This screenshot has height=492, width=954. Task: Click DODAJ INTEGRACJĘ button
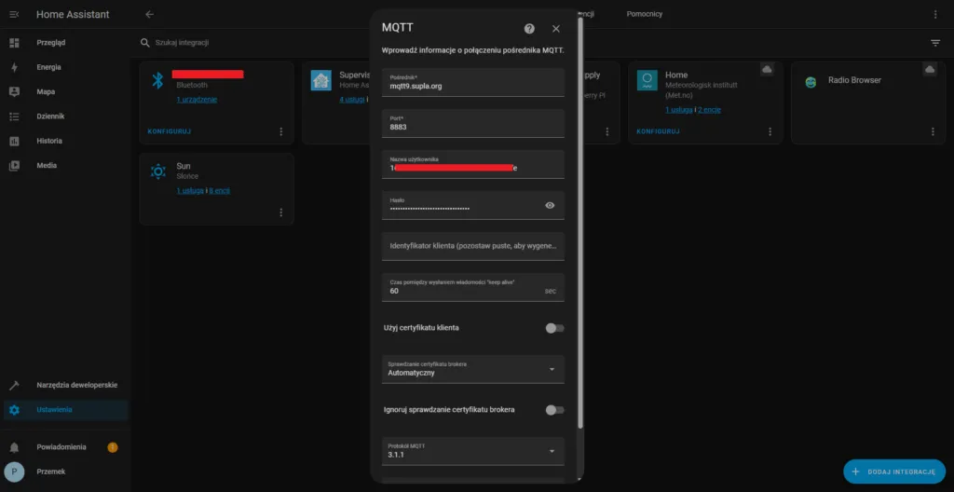[894, 471]
